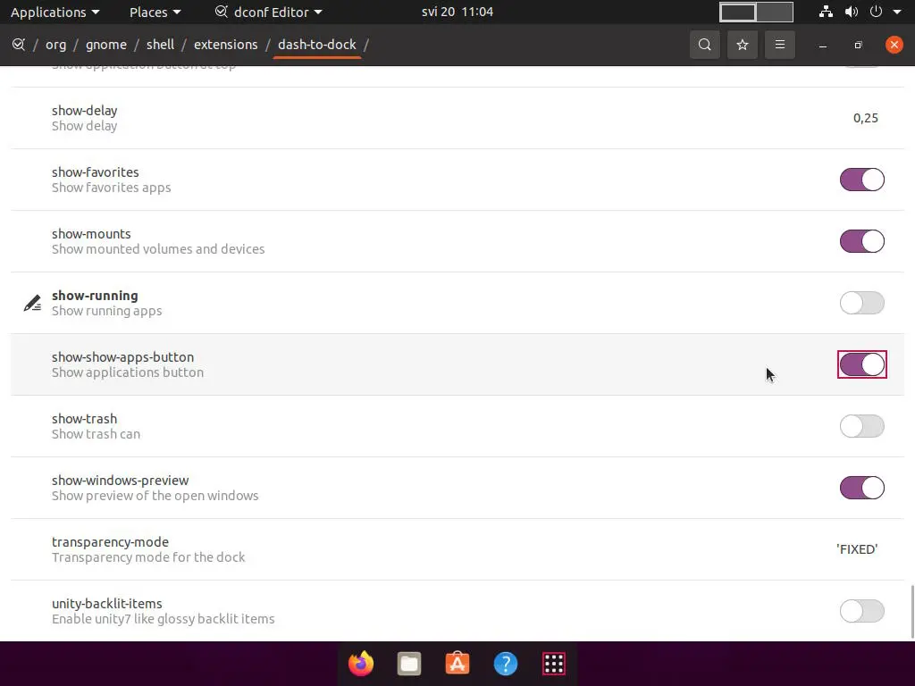Select the show-favorites key name
Screen dimensions: 915x686
point(95,172)
